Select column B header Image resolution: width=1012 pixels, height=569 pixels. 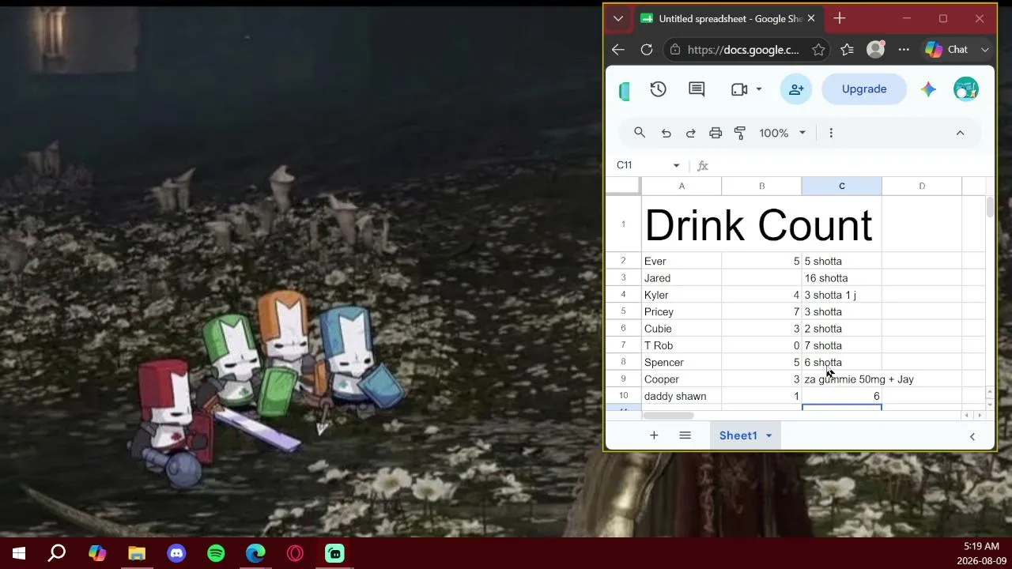point(761,186)
